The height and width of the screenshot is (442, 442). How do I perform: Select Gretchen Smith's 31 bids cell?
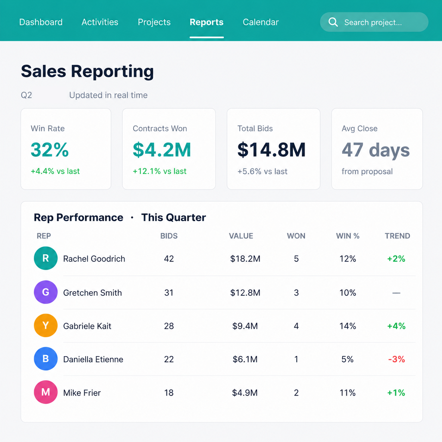point(169,293)
